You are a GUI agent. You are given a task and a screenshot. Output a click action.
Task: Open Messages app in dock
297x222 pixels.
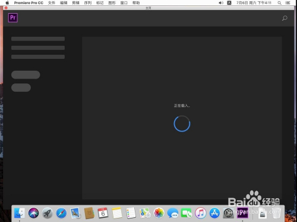coord(173,213)
